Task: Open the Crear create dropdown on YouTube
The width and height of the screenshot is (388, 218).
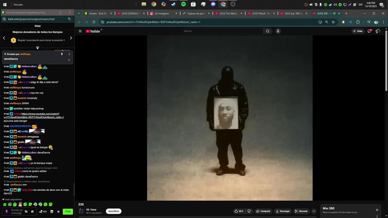Action: (x=358, y=31)
